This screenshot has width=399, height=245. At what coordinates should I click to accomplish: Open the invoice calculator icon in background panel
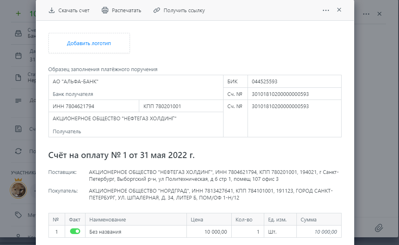(x=18, y=129)
